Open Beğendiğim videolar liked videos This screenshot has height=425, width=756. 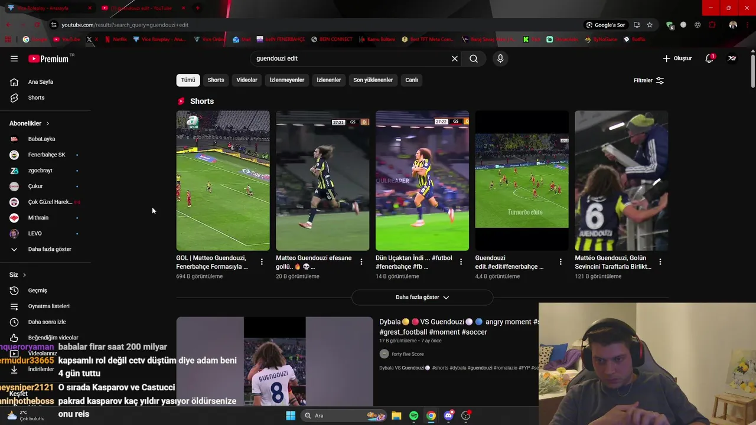coord(53,338)
